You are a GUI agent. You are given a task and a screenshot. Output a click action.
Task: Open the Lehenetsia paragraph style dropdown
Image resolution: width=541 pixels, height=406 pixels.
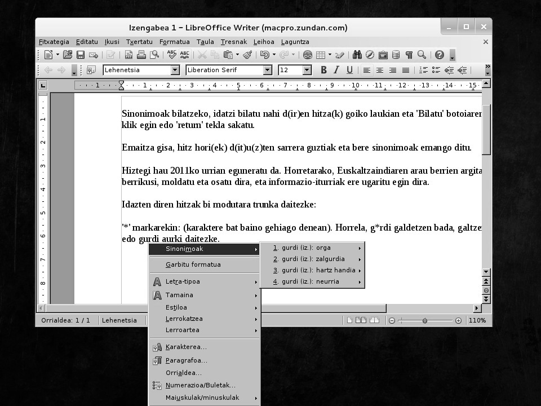point(175,70)
